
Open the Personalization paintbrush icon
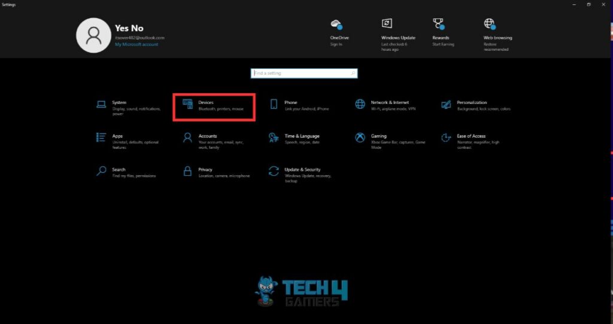(446, 104)
